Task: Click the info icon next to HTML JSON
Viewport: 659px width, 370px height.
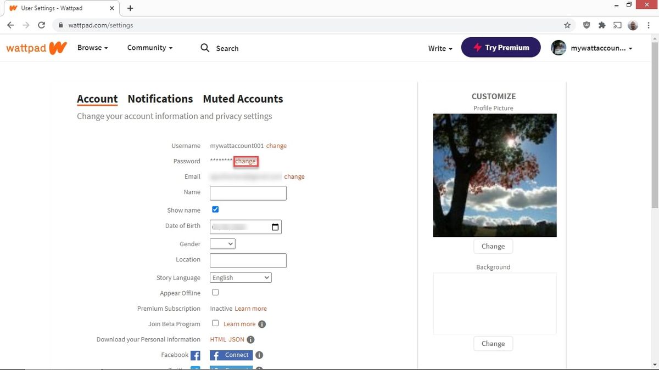Action: (x=250, y=339)
